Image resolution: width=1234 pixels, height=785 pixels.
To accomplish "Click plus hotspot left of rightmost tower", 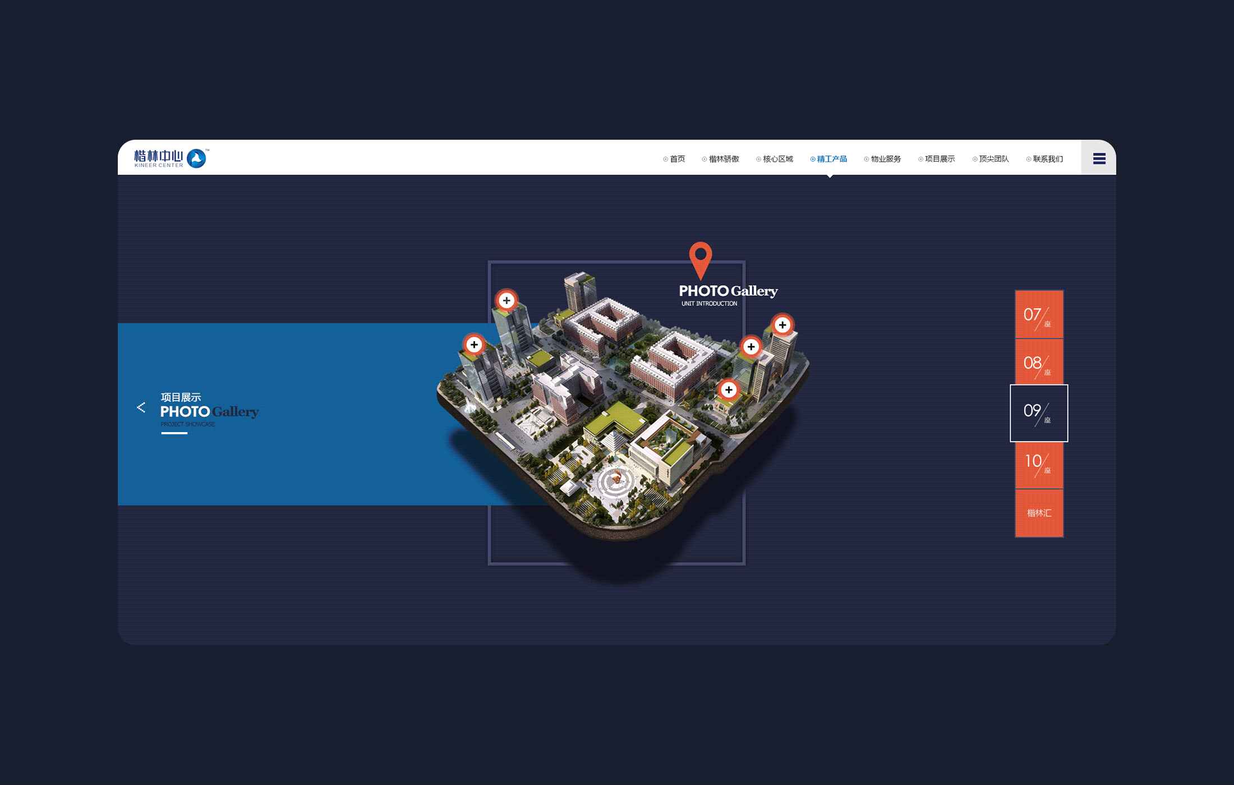I will pyautogui.click(x=750, y=347).
